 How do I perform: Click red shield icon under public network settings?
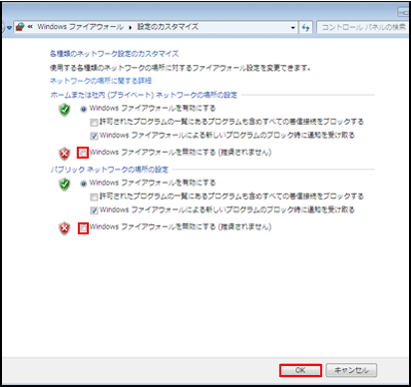point(65,228)
